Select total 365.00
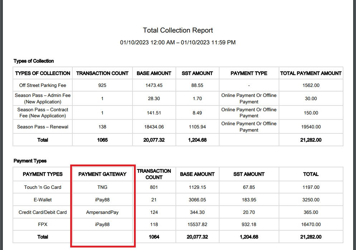 tap(311, 212)
